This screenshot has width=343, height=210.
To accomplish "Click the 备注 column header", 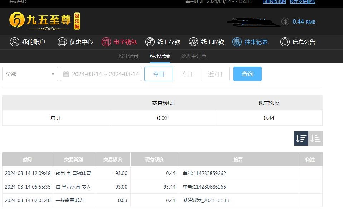I will (x=310, y=160).
